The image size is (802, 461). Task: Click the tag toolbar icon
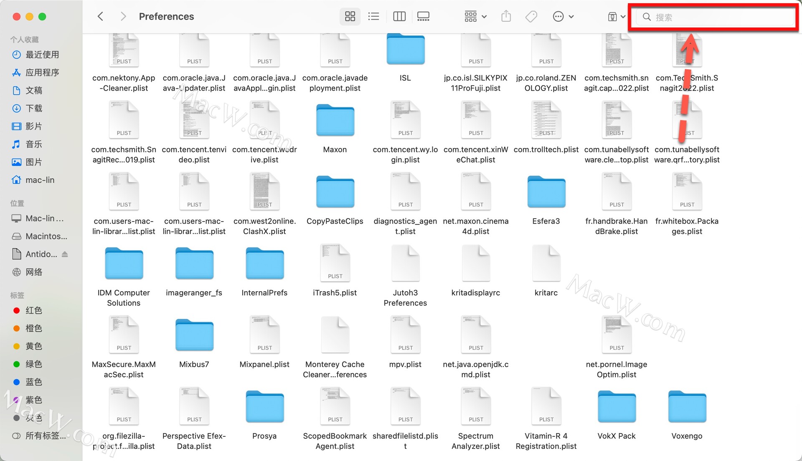pos(531,16)
